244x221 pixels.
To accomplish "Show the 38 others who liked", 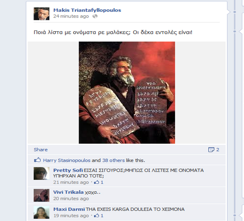I will pos(114,160).
